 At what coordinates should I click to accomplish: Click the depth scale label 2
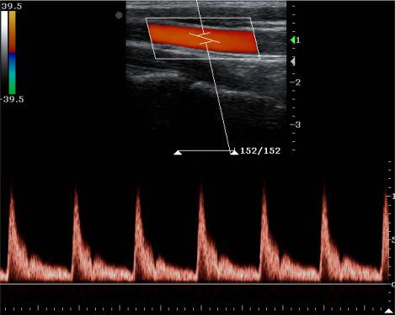pyautogui.click(x=298, y=82)
